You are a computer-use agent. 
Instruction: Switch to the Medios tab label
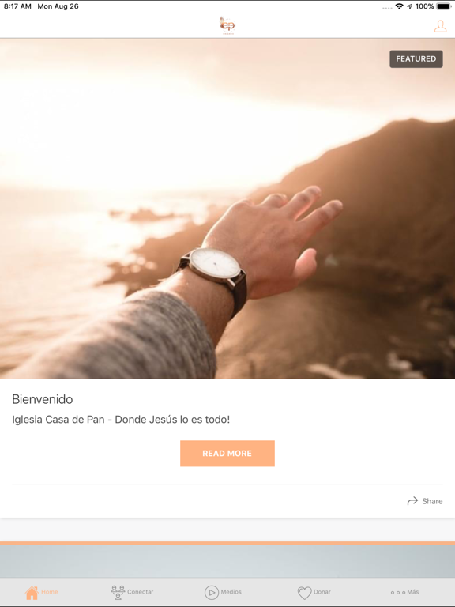point(231,592)
